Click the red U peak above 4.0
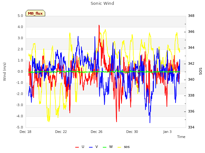Screen dimensions: 205x153 [99, 25]
